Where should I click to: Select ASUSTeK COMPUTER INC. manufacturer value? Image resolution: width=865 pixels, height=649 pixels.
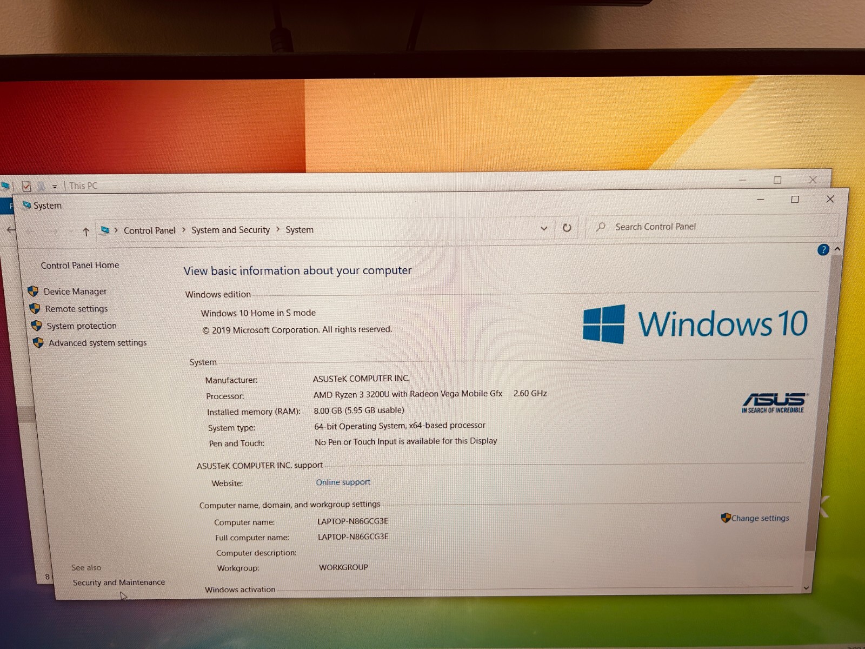(361, 379)
